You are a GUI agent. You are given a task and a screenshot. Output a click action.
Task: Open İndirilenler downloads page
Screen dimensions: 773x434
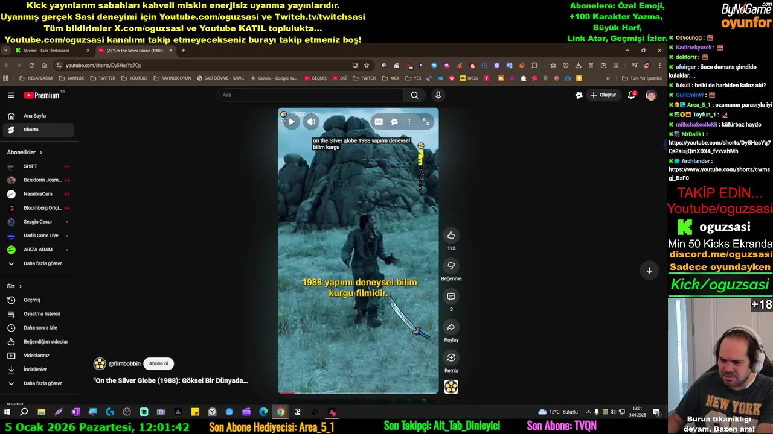coord(37,370)
